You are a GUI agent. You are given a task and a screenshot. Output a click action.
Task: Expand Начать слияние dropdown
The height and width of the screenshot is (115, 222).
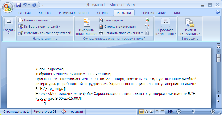(x=35, y=20)
